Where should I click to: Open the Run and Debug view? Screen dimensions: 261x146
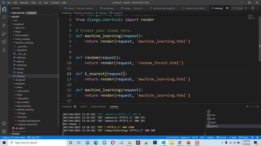pos(4,33)
